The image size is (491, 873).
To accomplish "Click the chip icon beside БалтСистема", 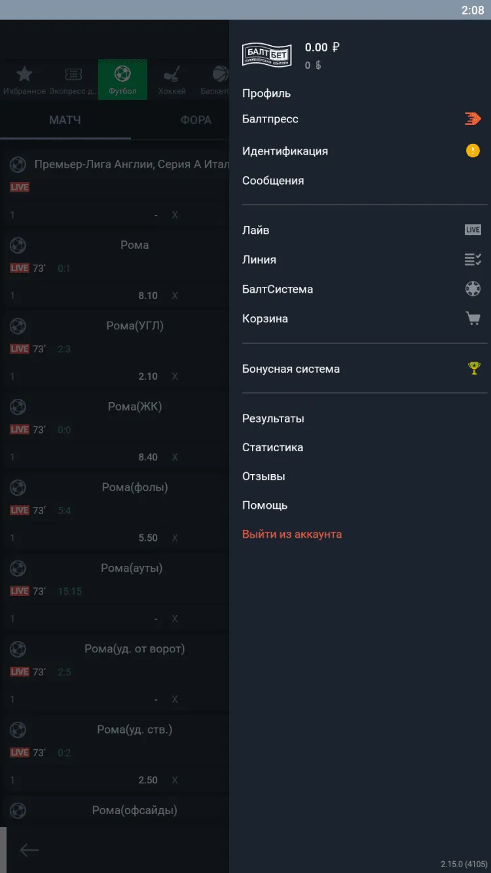I will 473,289.
